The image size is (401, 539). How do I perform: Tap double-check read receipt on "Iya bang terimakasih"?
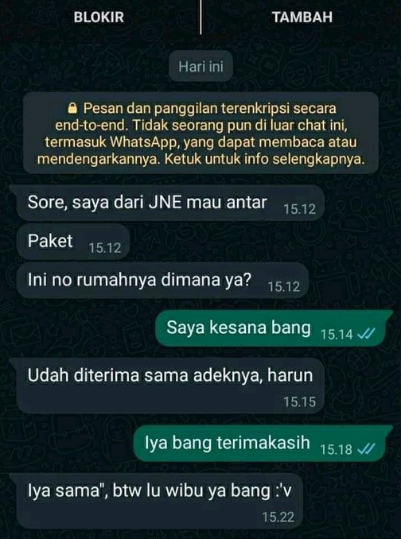(x=366, y=449)
